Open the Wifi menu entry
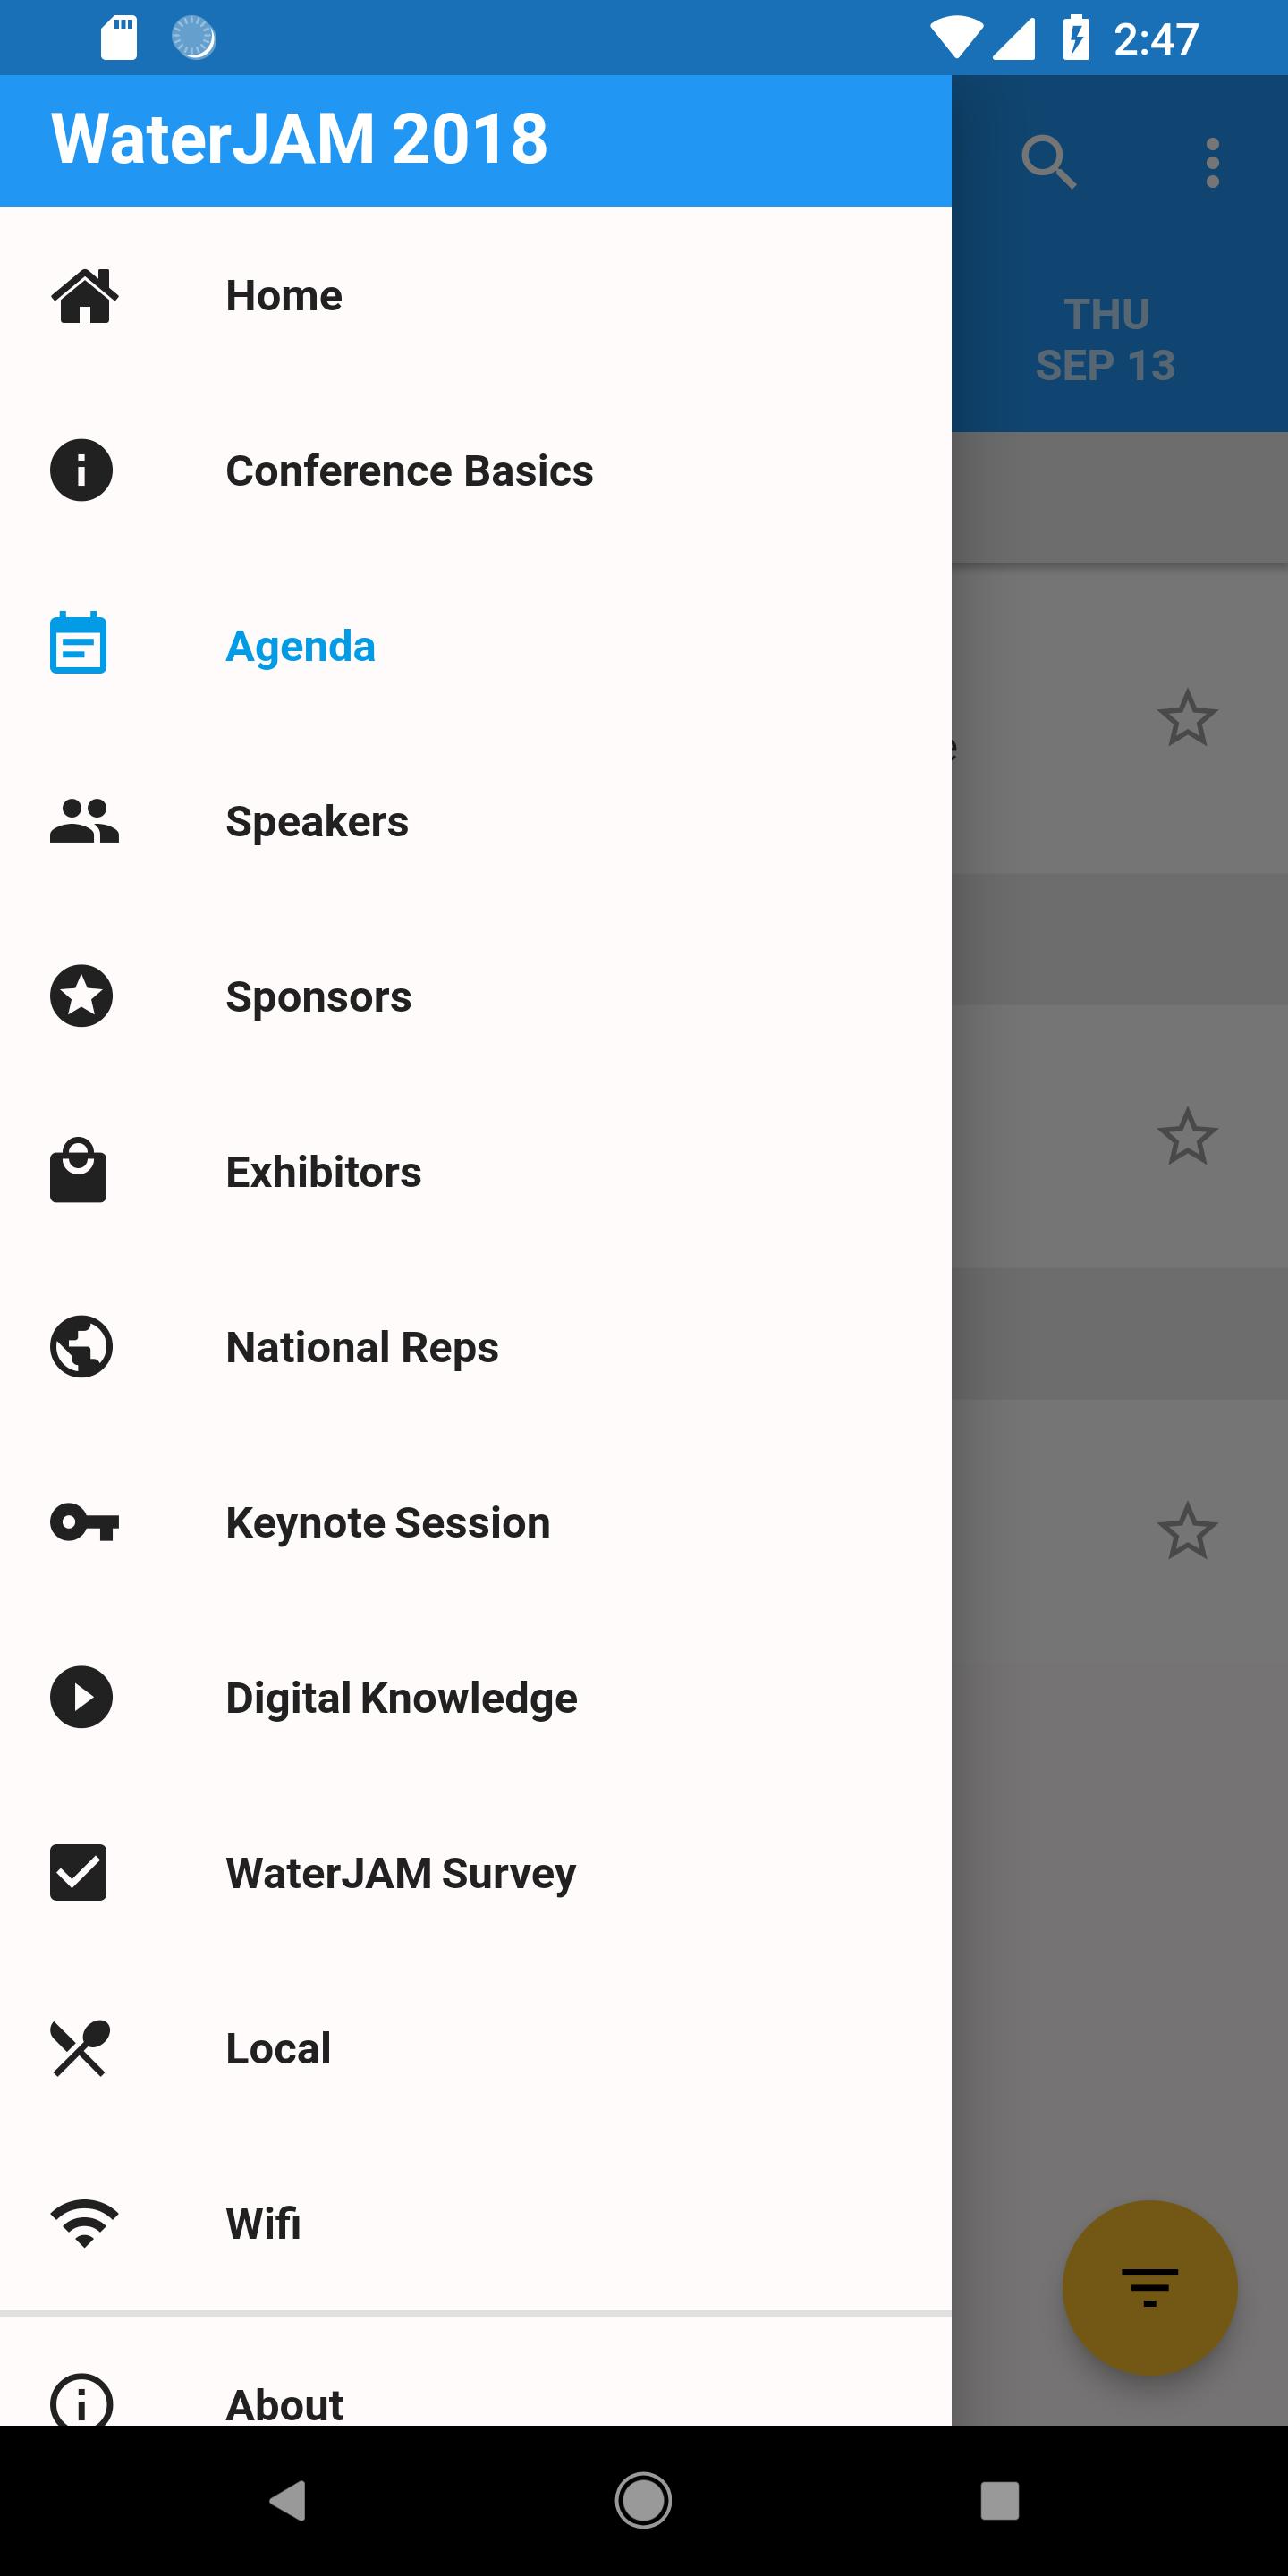Viewport: 1288px width, 2576px height. point(263,2224)
